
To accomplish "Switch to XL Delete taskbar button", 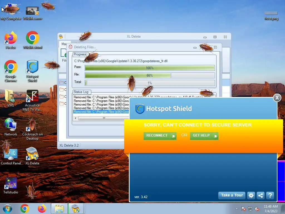I will (x=76, y=208).
